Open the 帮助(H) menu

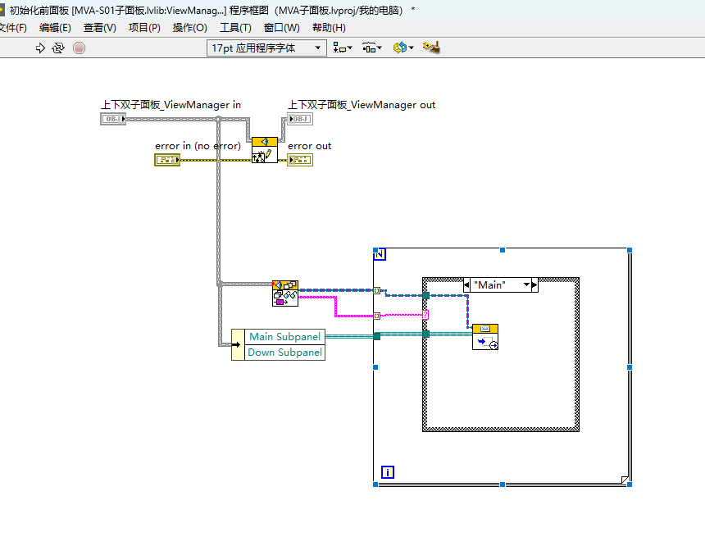(329, 28)
